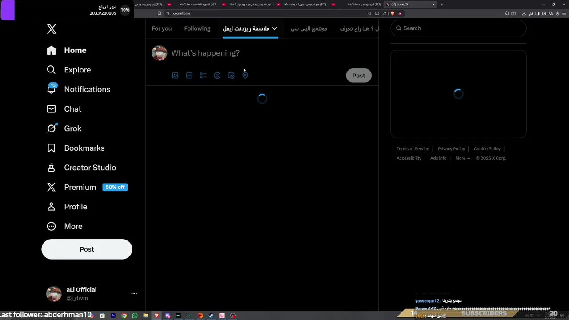The image size is (569, 320).
Task: Open the Accessibility link
Action: pos(409,158)
